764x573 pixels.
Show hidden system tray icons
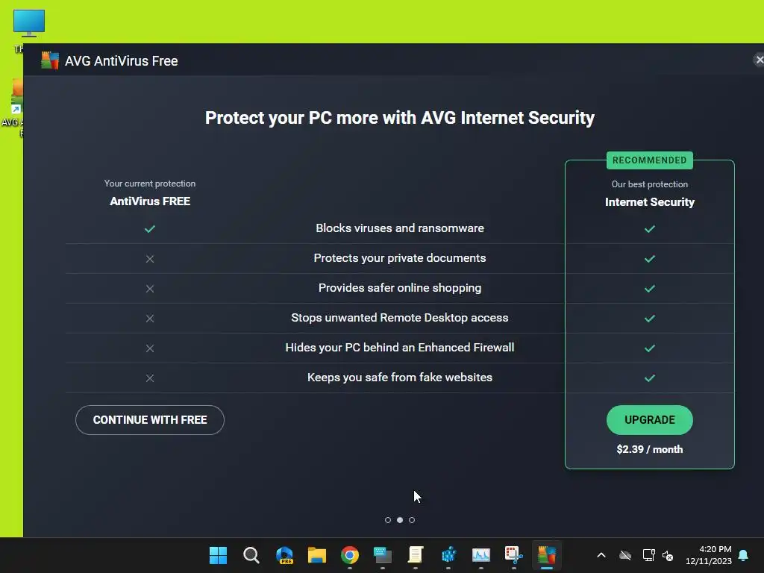(x=601, y=555)
